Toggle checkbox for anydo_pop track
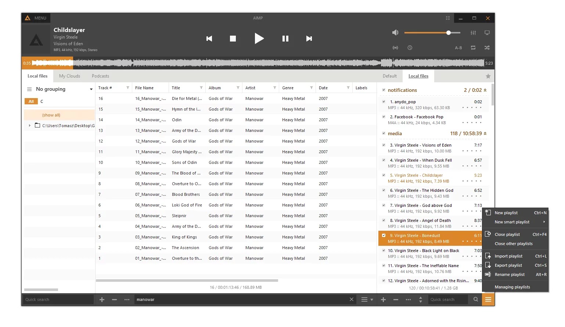 384,102
